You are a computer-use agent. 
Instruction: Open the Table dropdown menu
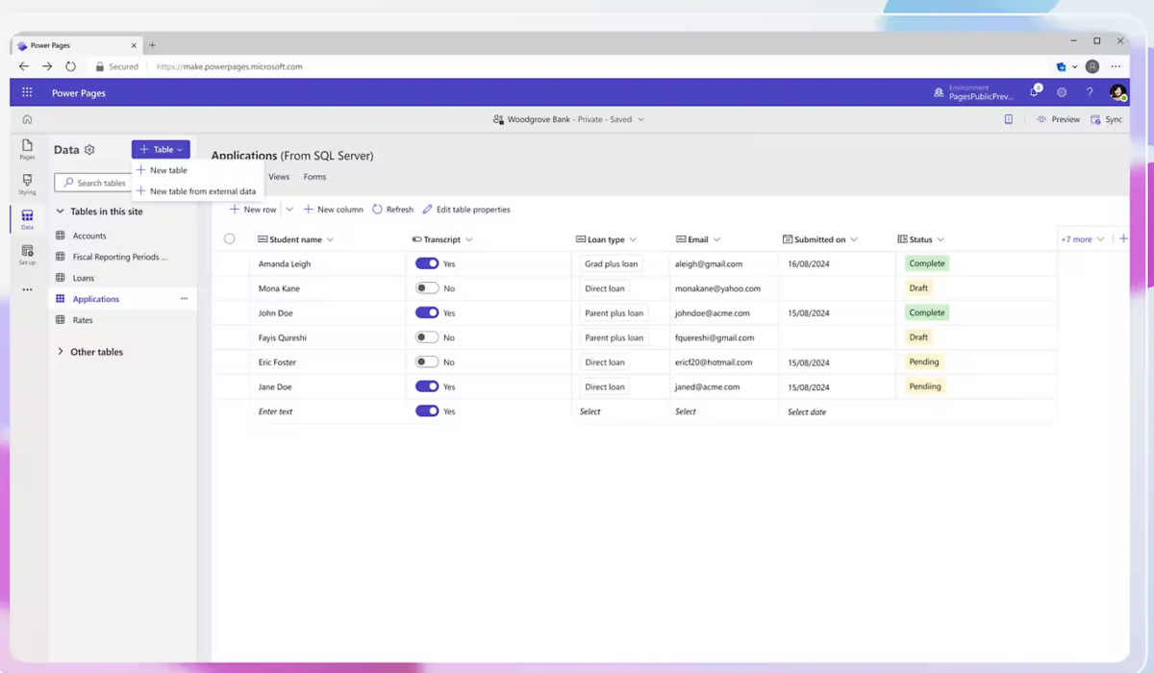(161, 149)
